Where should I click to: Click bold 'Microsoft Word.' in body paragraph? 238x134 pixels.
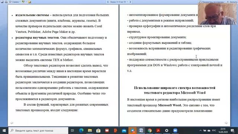pyautogui.click(x=170, y=105)
